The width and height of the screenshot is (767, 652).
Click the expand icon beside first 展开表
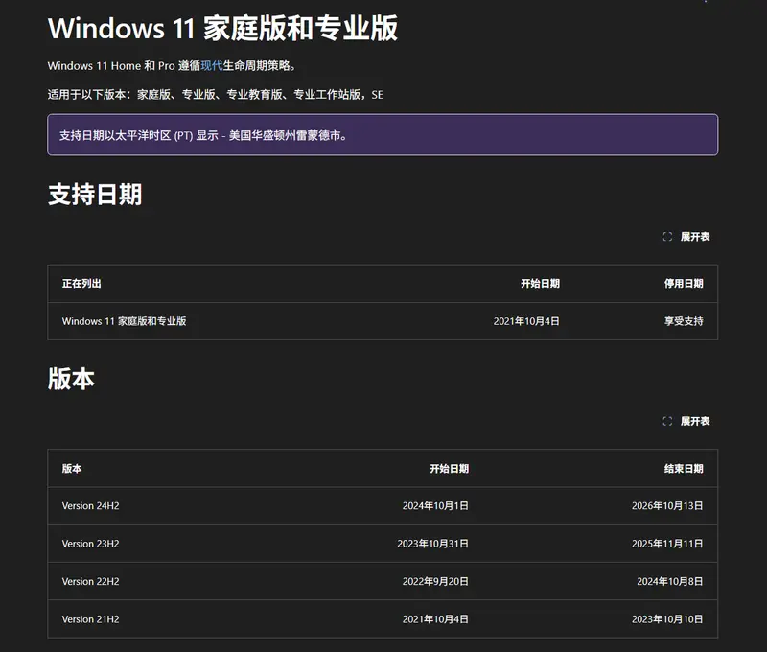click(x=668, y=235)
